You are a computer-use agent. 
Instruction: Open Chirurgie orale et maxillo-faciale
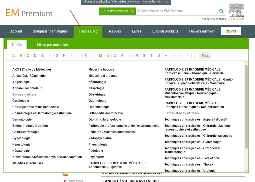pos(36,107)
